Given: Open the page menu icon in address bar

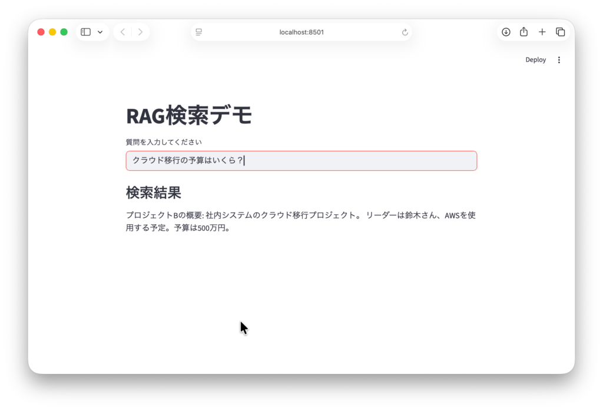Looking at the screenshot, I should [199, 32].
